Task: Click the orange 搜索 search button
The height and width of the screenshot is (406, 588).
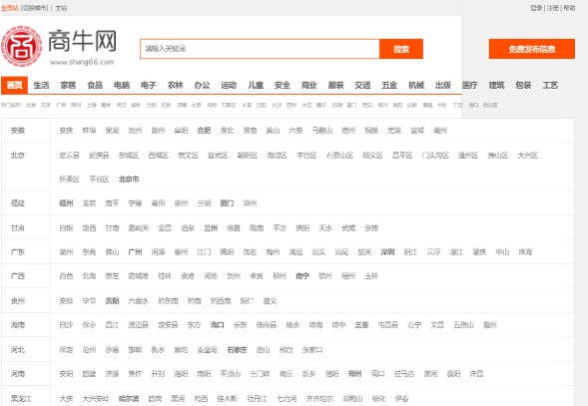Action: pos(401,49)
